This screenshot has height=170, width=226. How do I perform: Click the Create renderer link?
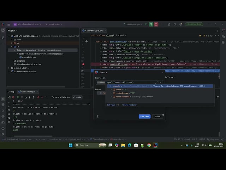129,105
